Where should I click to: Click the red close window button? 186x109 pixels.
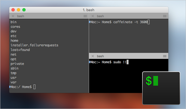point(13,10)
